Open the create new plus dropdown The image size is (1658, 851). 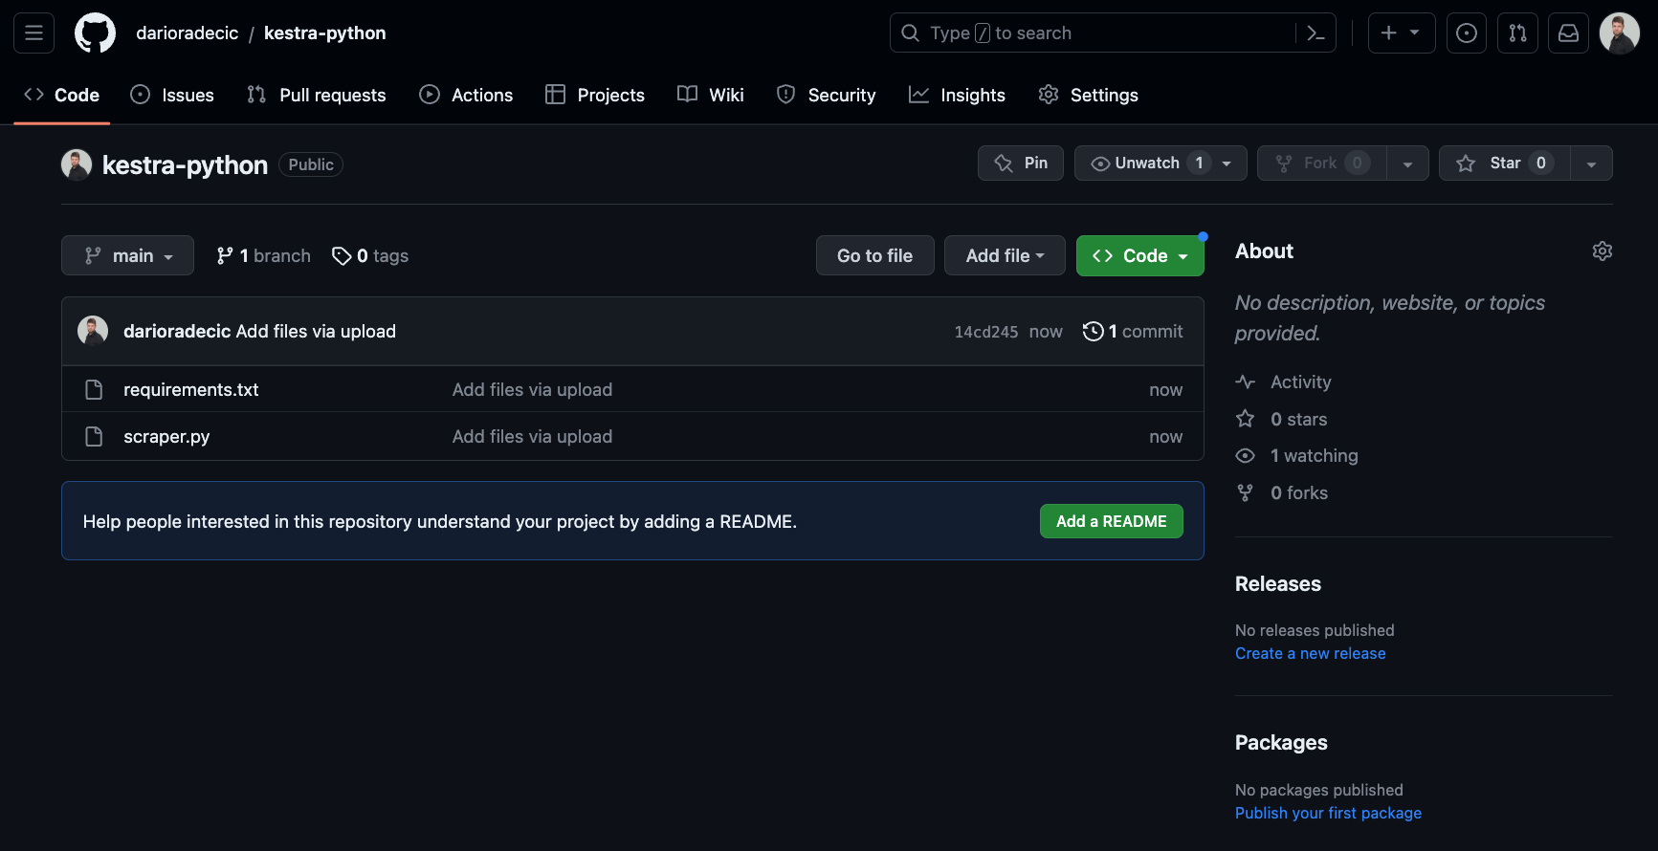pos(1402,33)
